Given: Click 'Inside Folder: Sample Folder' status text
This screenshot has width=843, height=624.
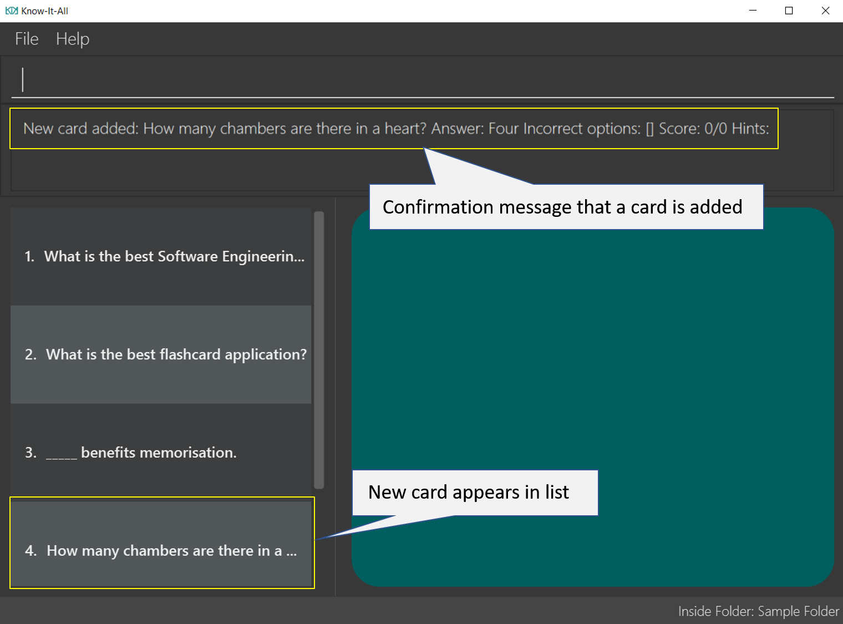Looking at the screenshot, I should (x=759, y=611).
